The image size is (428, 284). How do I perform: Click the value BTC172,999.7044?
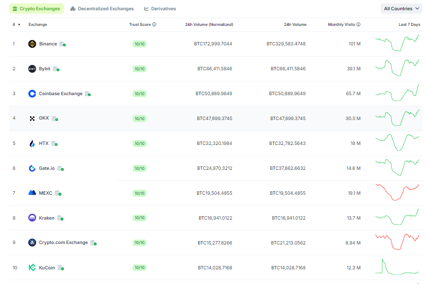(213, 44)
